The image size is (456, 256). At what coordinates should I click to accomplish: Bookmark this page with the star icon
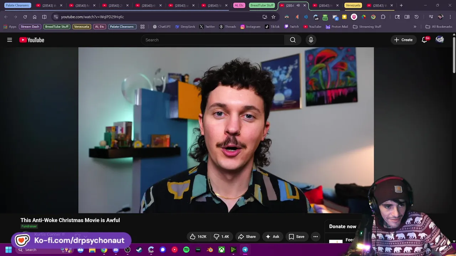273,17
